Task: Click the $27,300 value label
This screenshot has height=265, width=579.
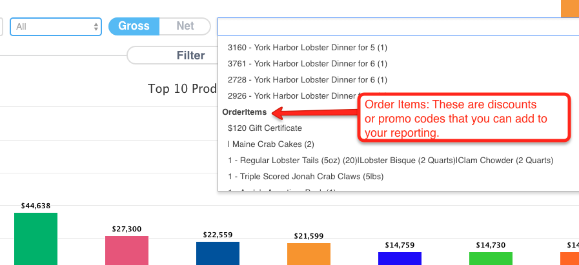Action: [x=127, y=229]
